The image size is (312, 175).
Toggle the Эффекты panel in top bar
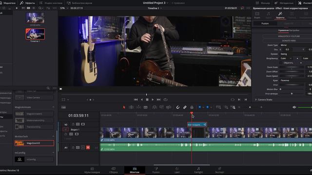click(27, 3)
